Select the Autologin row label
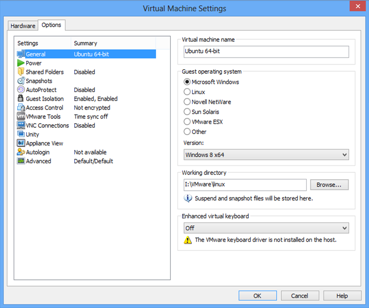The image size is (369, 308). tap(38, 152)
